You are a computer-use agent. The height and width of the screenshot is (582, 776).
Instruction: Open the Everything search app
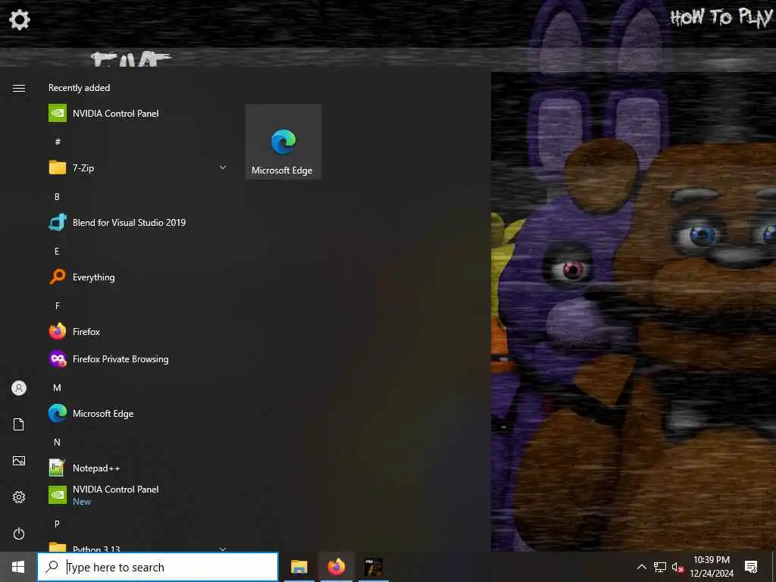point(139,277)
